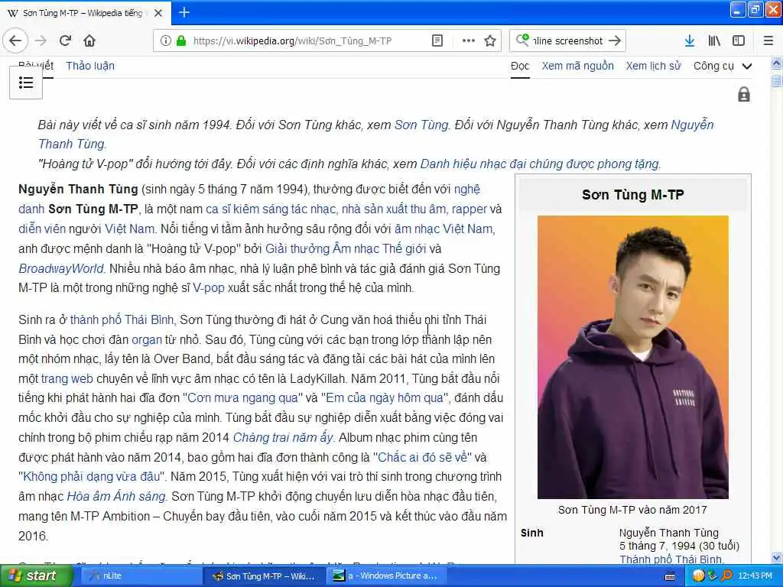783x587 pixels.
Task: Open the downloads panel
Action: click(690, 41)
